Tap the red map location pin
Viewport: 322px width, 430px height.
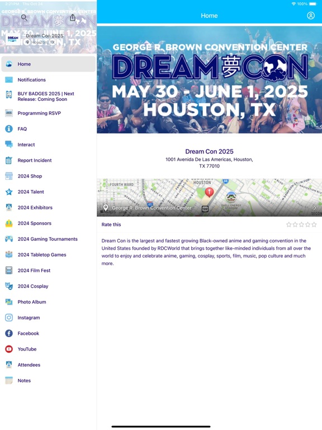pos(209,192)
